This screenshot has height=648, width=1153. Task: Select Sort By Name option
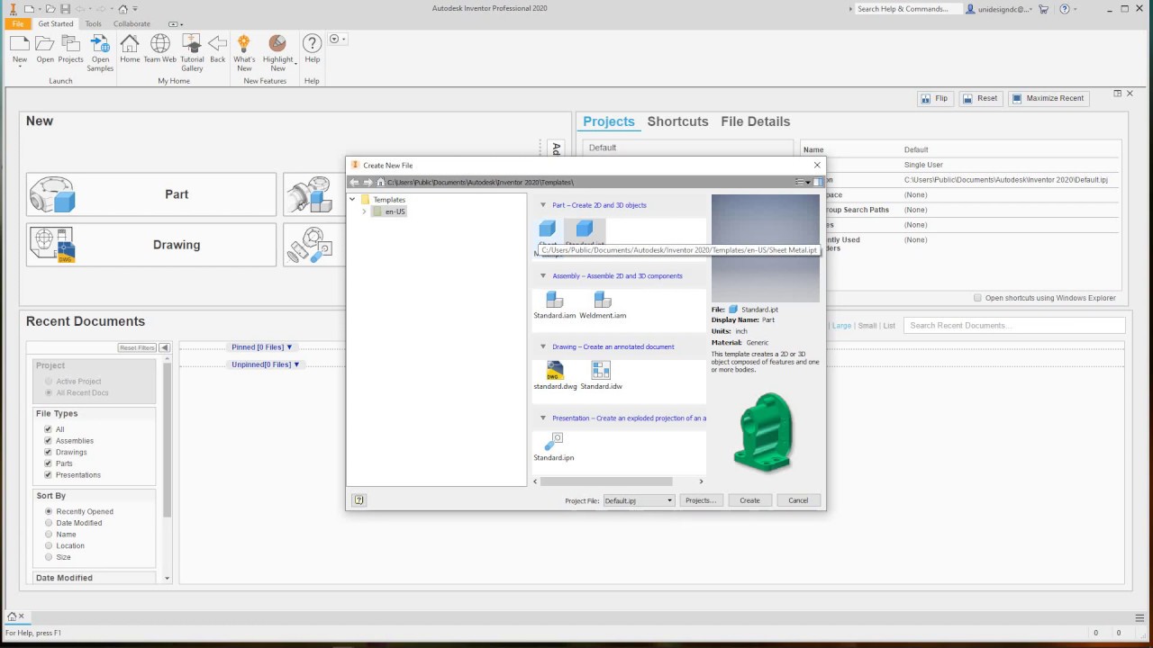(49, 535)
